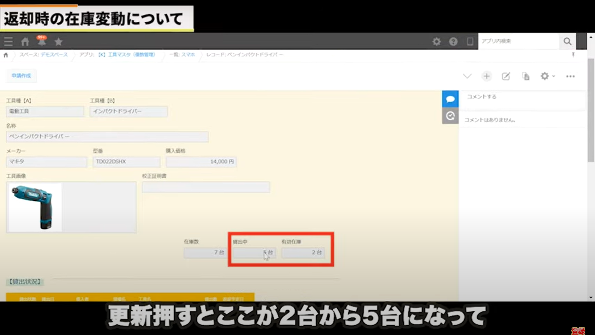Toggle mobile view with the smartphone icon
Screen dimensions: 595x335
point(470,41)
